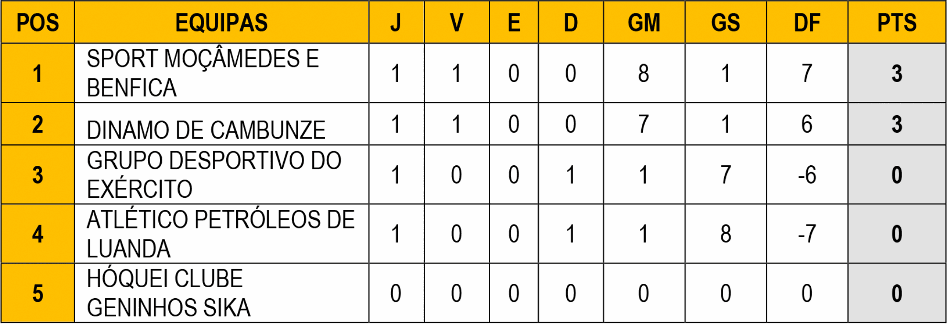Image resolution: width=947 pixels, height=324 pixels.
Task: Select the D column header
Action: point(571,22)
